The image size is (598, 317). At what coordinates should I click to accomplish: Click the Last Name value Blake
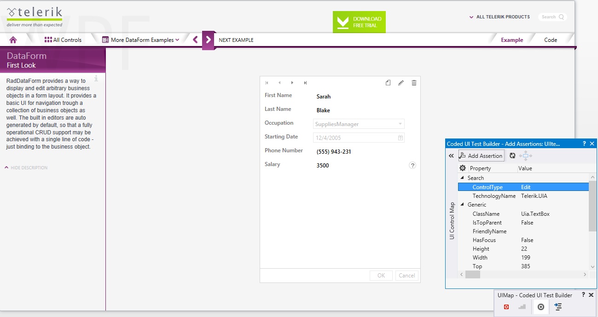pyautogui.click(x=323, y=110)
